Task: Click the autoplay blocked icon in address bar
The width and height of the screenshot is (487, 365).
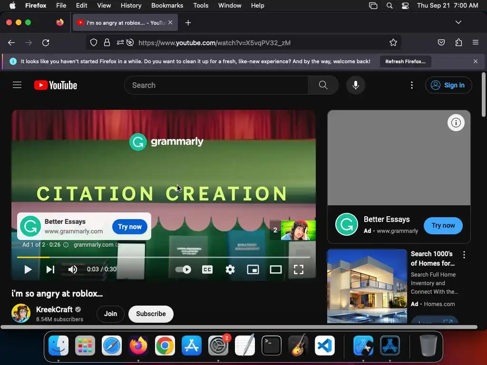Action: pyautogui.click(x=130, y=43)
